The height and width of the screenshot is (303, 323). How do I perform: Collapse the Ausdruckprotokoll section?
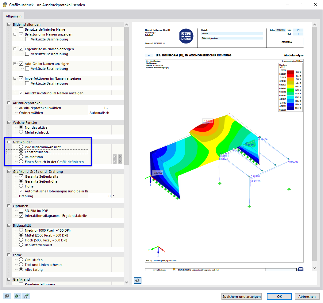tap(9, 103)
